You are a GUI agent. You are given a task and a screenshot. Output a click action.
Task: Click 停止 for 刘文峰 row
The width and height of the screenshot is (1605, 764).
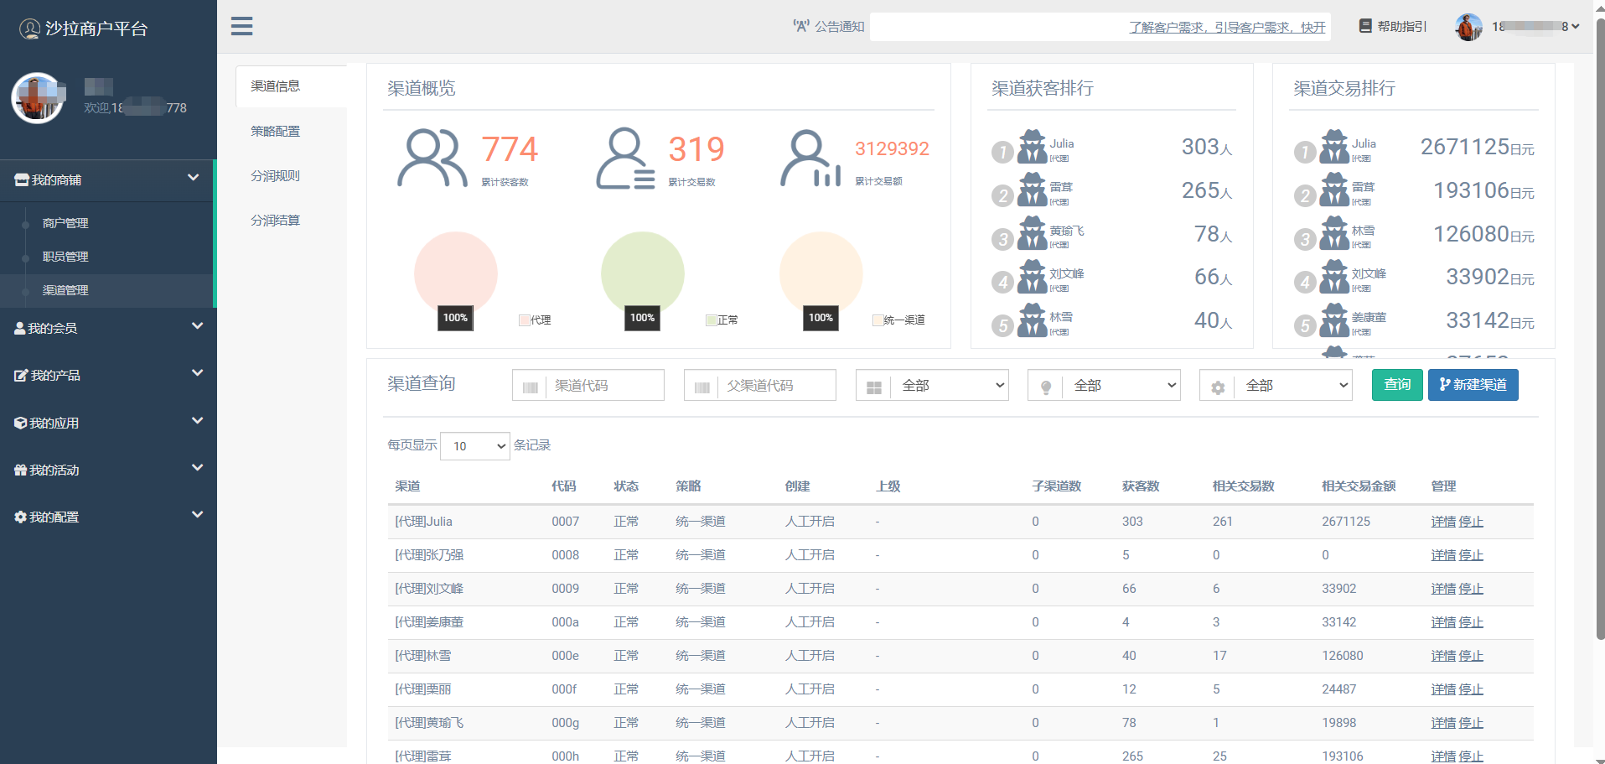point(1471,589)
